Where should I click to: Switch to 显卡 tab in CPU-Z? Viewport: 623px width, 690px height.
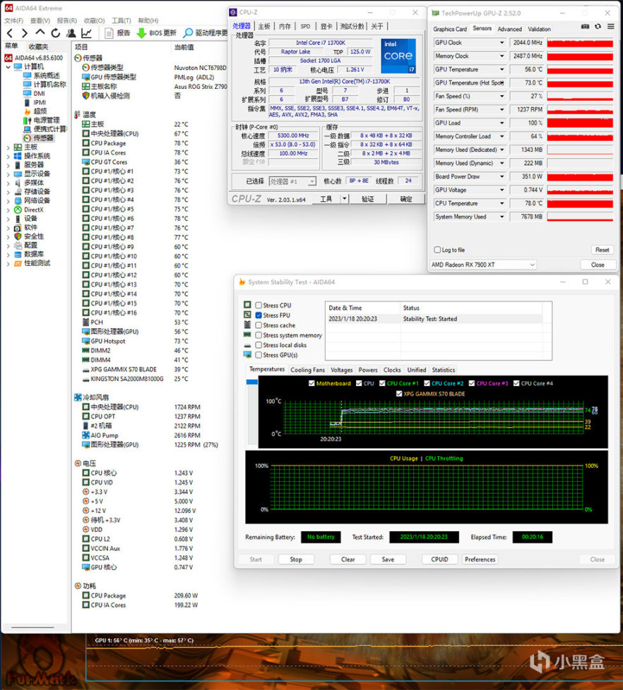pyautogui.click(x=326, y=26)
